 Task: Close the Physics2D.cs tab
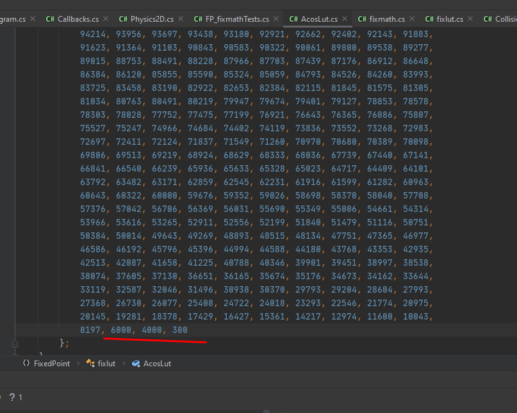(x=181, y=19)
